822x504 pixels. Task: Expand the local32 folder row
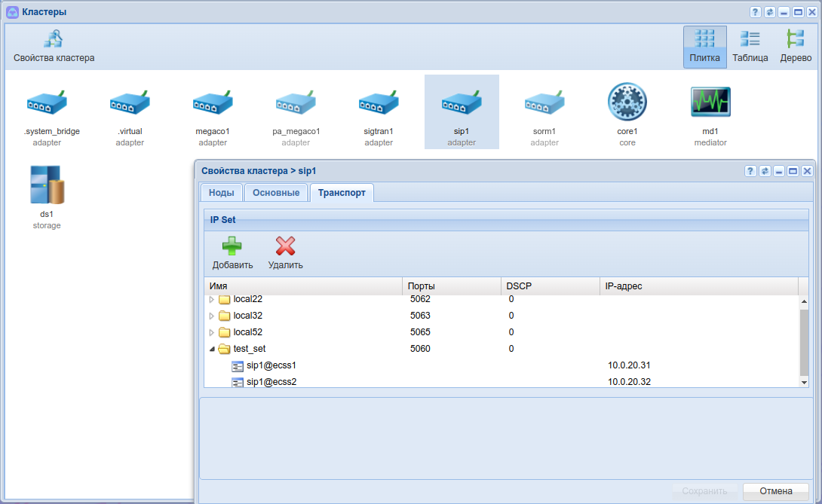pyautogui.click(x=211, y=316)
